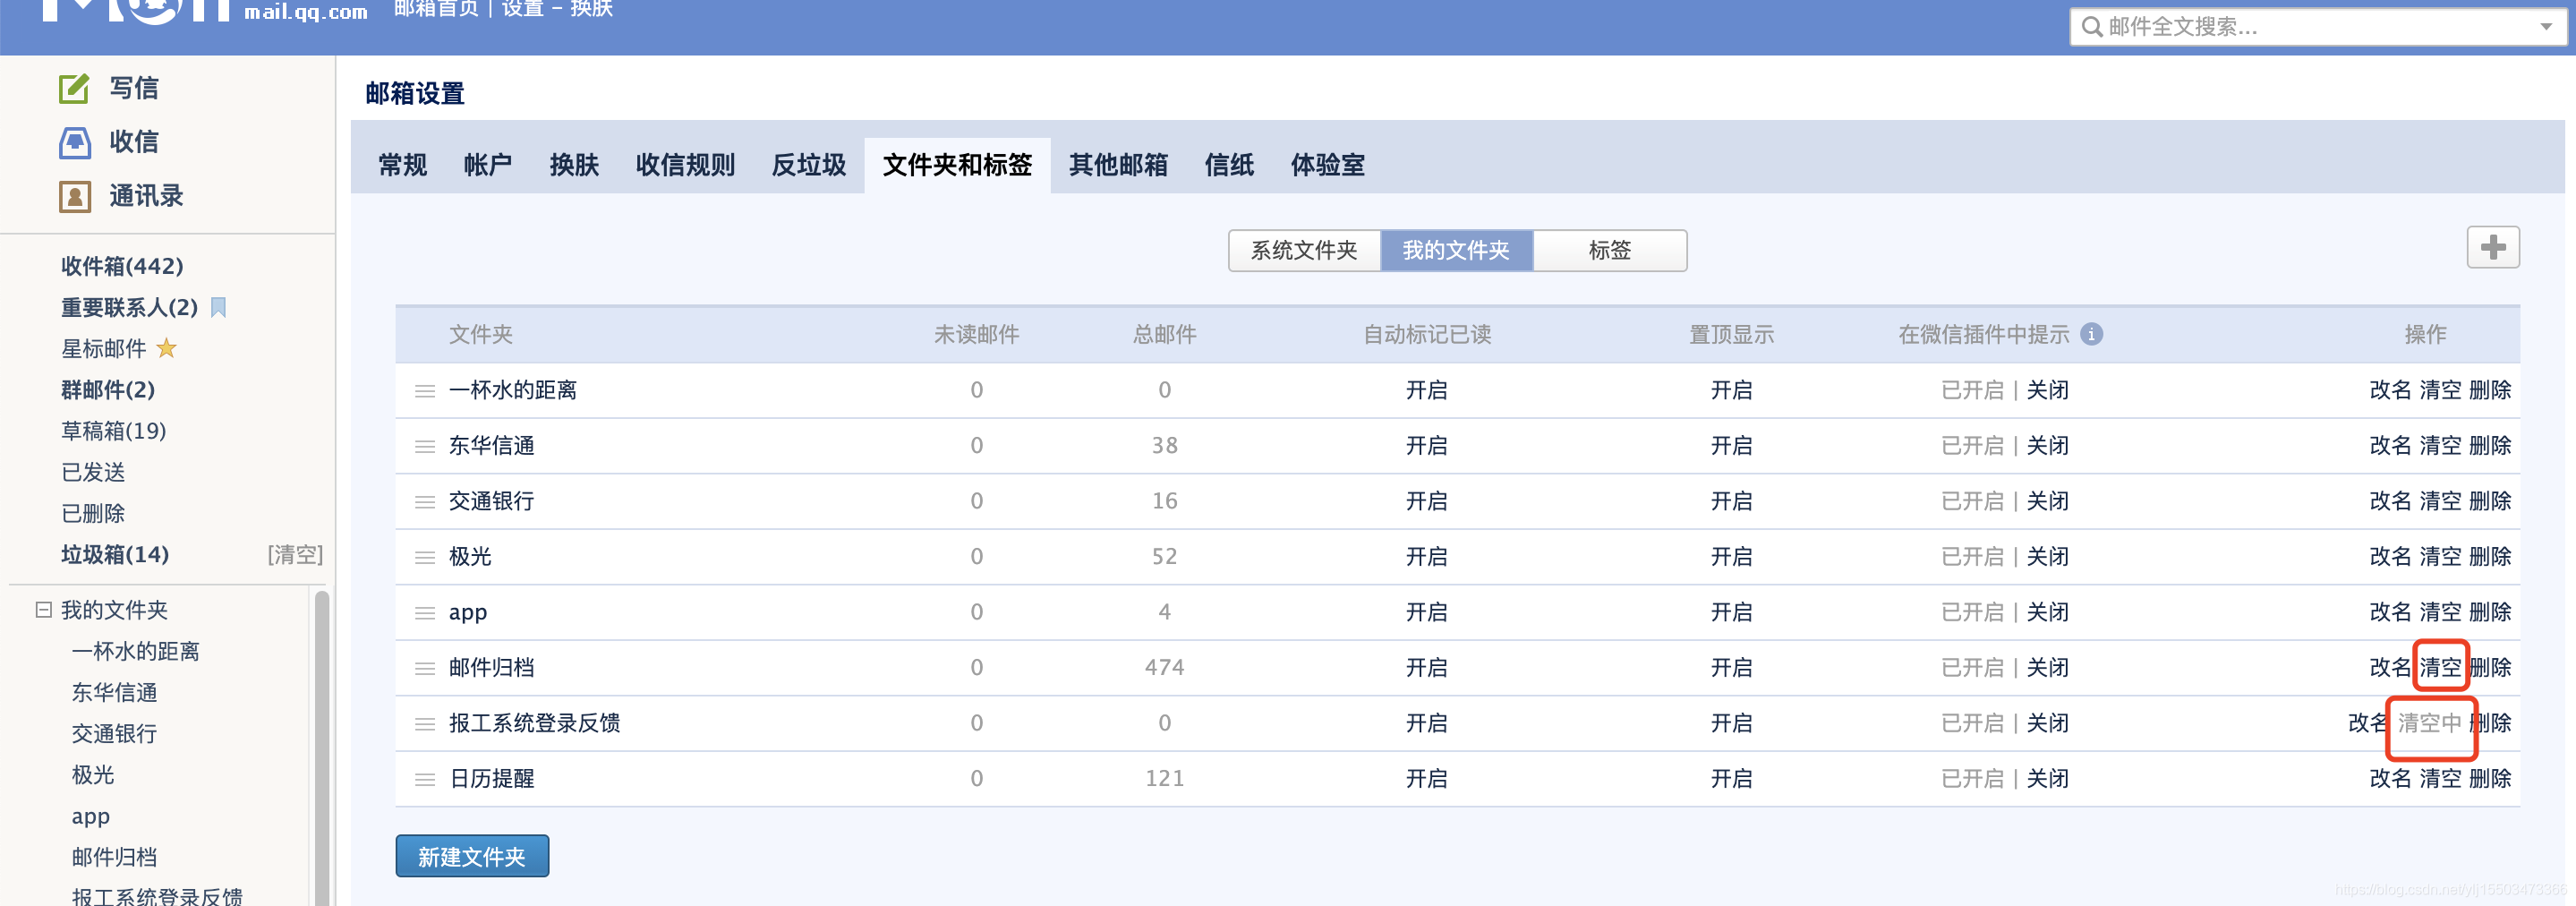Click drag handle icon of 一杯水的距离 row
The width and height of the screenshot is (2576, 906).
tap(425, 391)
